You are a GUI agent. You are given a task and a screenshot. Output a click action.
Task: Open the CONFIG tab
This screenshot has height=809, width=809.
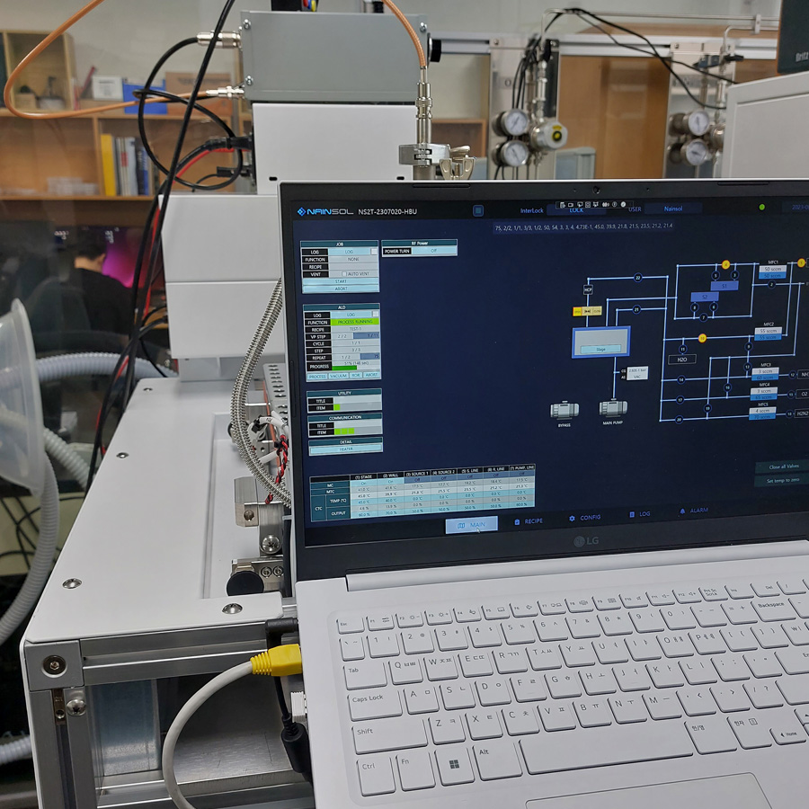coord(585,519)
